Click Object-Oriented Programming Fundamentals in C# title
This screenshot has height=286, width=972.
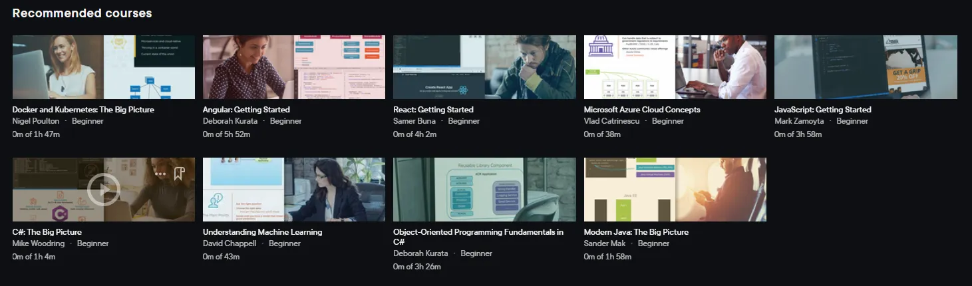pyautogui.click(x=478, y=237)
